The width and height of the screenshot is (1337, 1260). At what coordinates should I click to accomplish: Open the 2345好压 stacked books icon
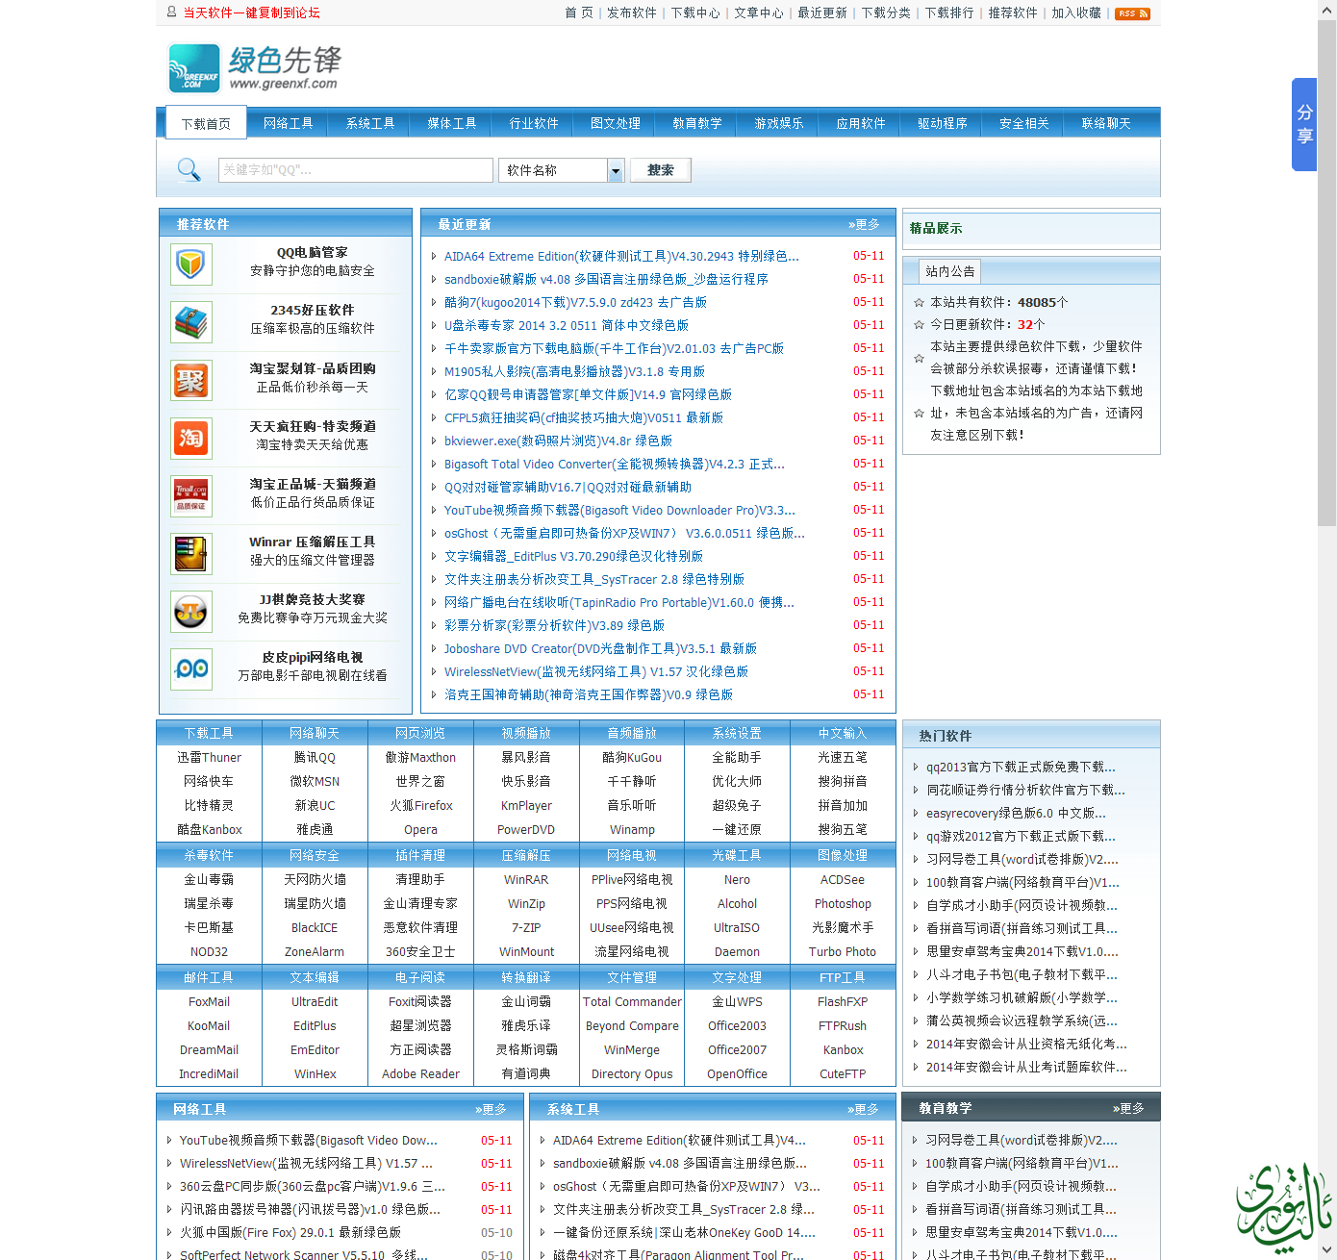pos(191,322)
